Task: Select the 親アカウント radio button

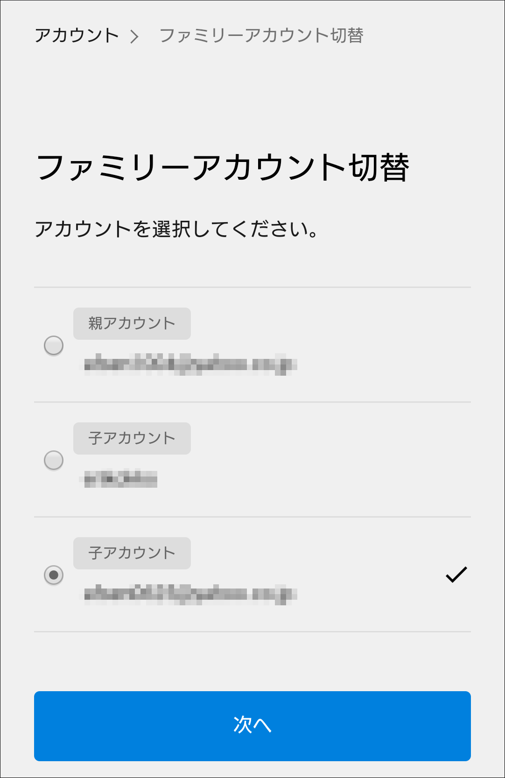Action: [x=52, y=345]
